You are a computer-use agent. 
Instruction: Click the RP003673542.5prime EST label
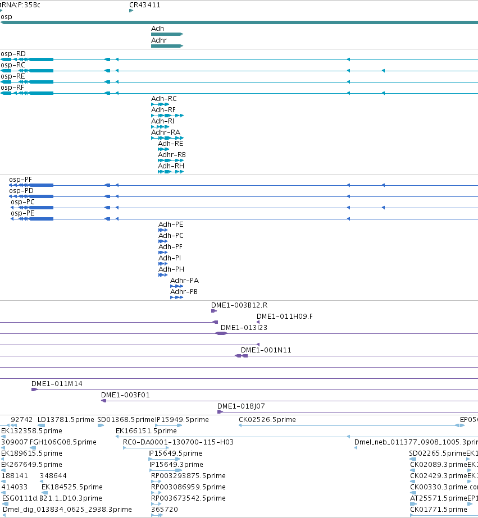click(188, 498)
